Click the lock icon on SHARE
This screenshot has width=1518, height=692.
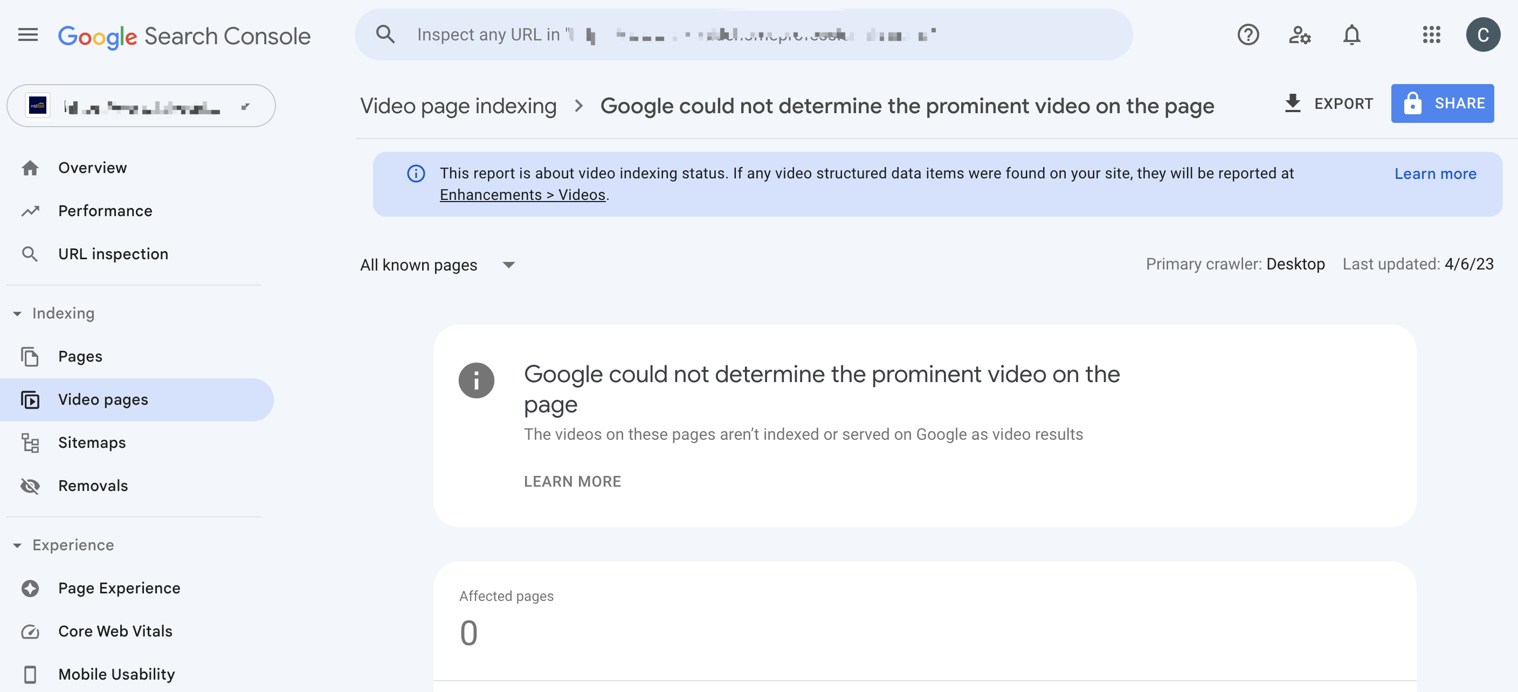1412,103
